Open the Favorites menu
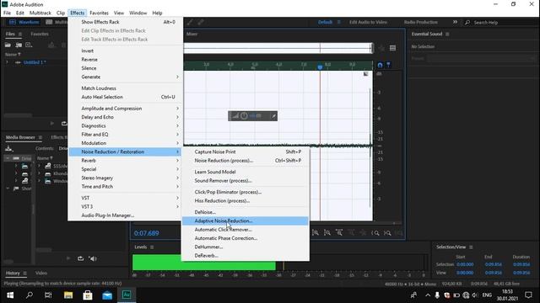This screenshot has height=303, width=540. click(100, 13)
